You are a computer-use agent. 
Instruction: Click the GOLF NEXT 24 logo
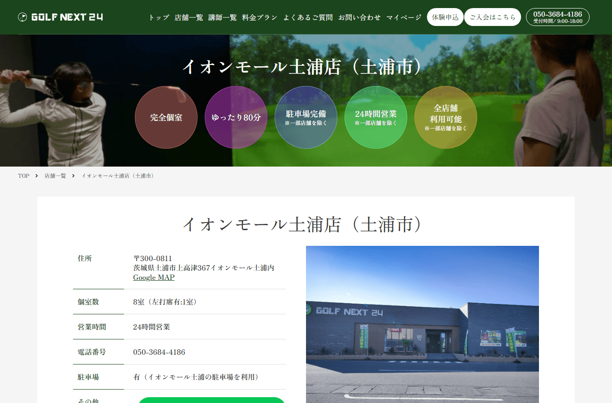60,17
